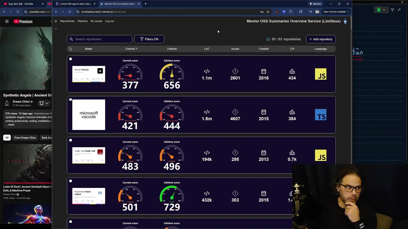Open a new tab with the plus button

pos(145,4)
